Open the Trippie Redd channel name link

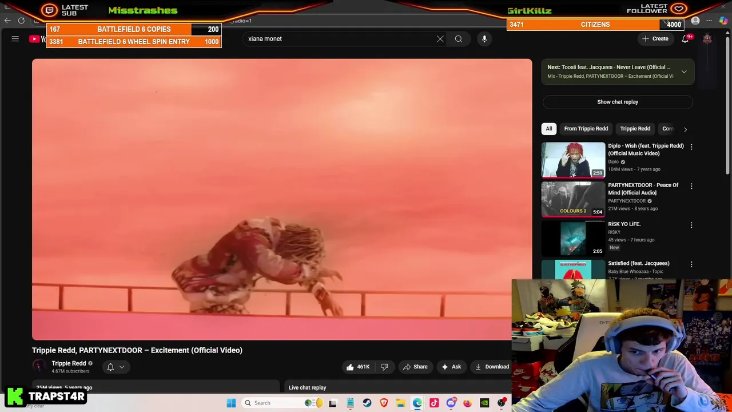pyautogui.click(x=69, y=363)
